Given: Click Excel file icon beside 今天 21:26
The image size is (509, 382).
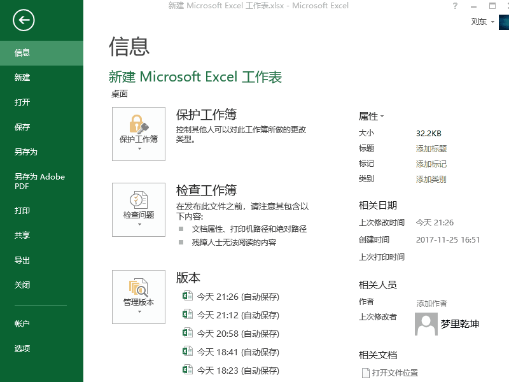Looking at the screenshot, I should coord(187,296).
